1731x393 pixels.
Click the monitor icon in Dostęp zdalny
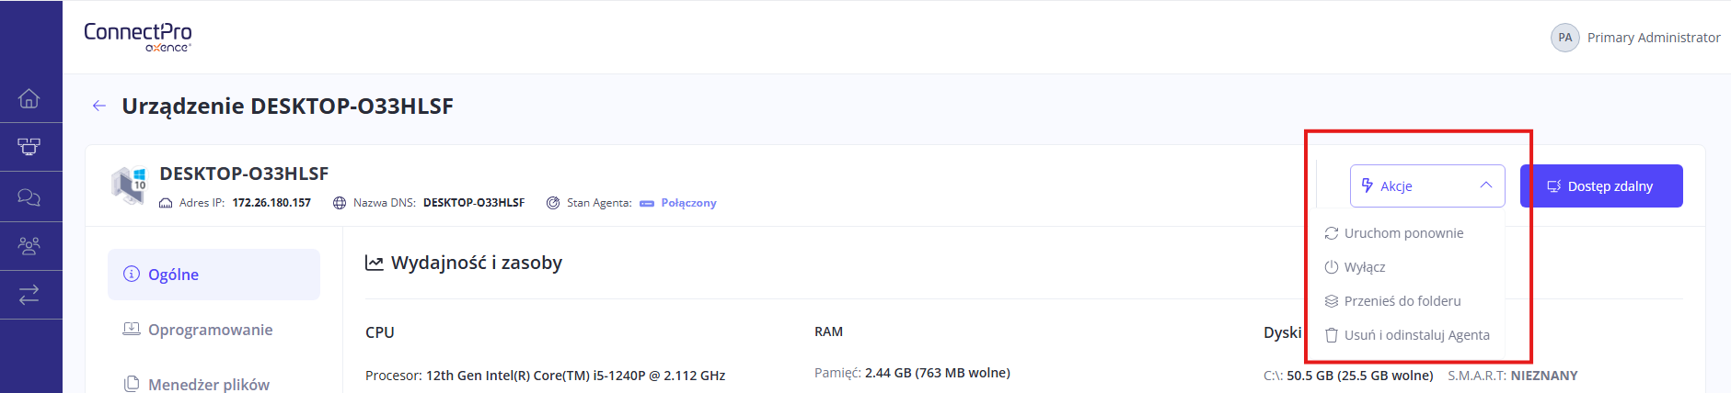coord(1553,185)
